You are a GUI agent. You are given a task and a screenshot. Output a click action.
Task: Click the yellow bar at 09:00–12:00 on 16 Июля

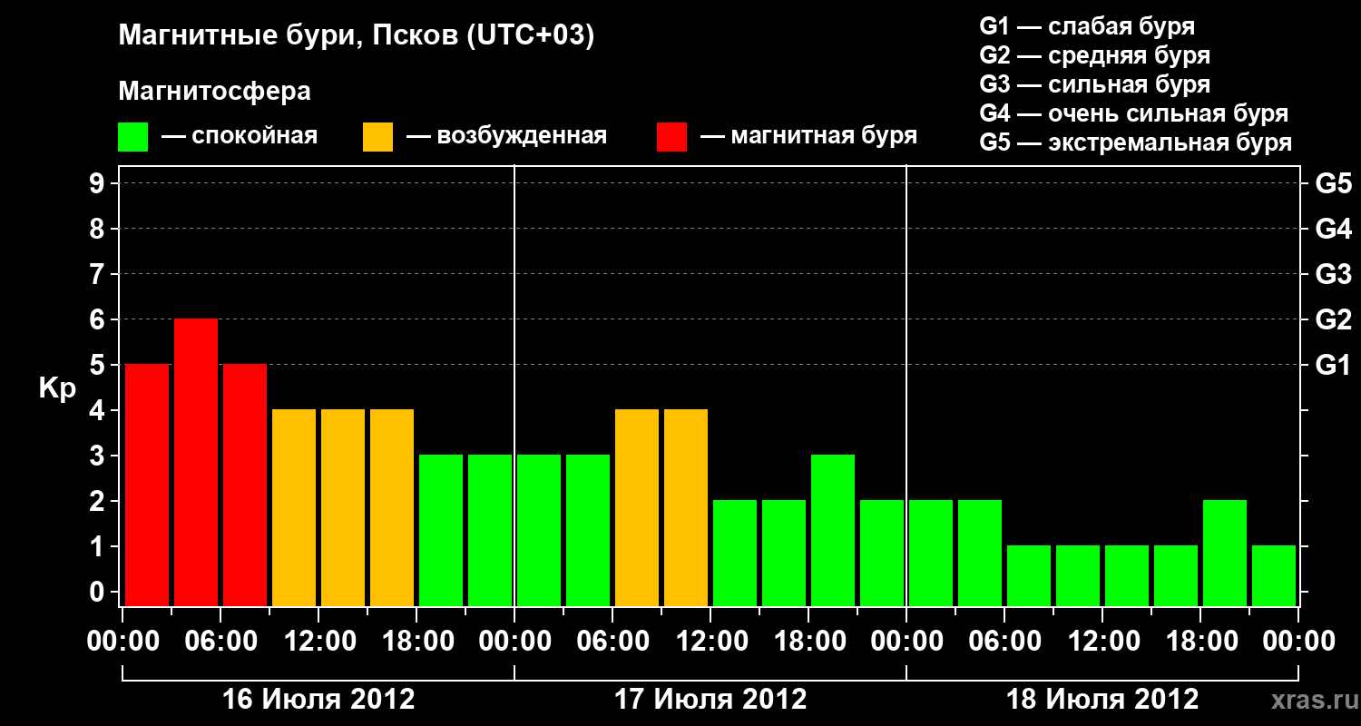[x=294, y=508]
